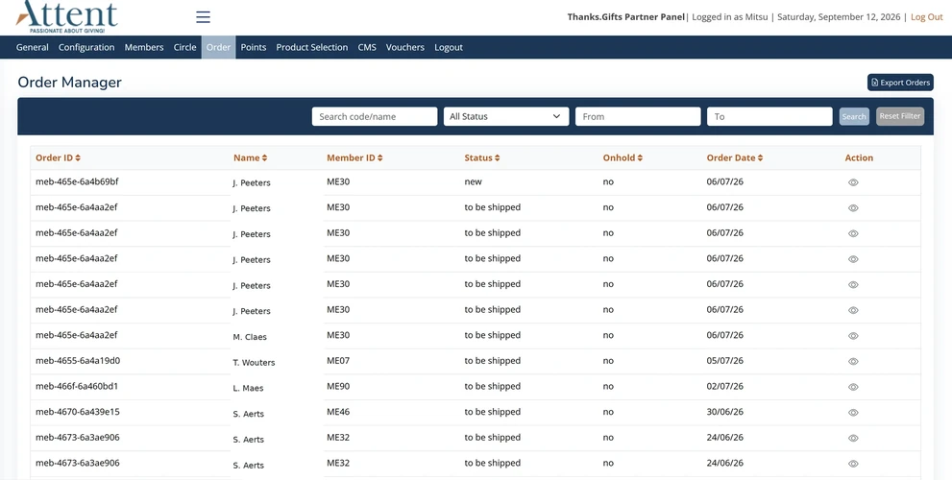This screenshot has height=480, width=952.
Task: Click member ID ME07
Action: point(338,360)
